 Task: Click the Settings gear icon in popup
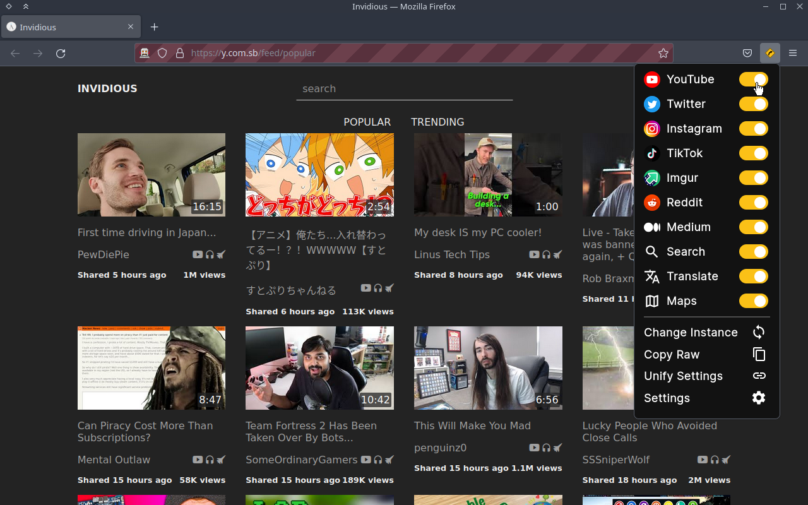pyautogui.click(x=759, y=398)
